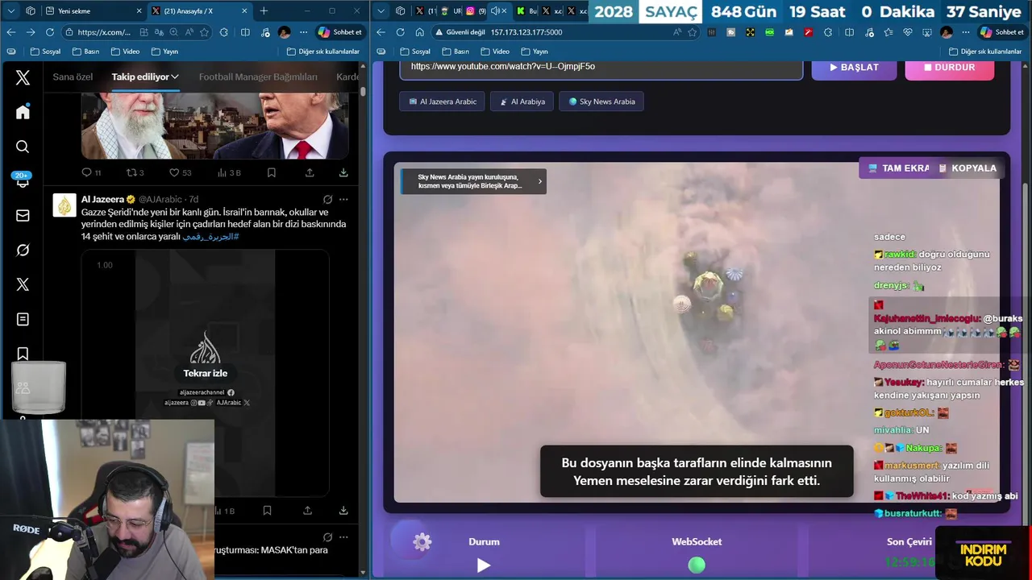The height and width of the screenshot is (580, 1032).
Task: Select Al Arabiya preset
Action: point(522,101)
